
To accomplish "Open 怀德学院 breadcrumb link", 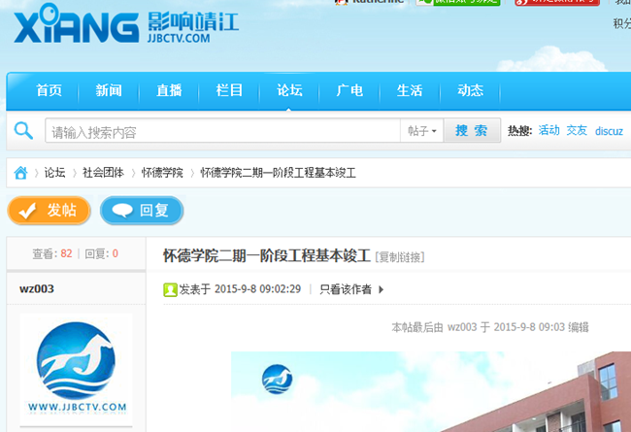I will pos(162,173).
